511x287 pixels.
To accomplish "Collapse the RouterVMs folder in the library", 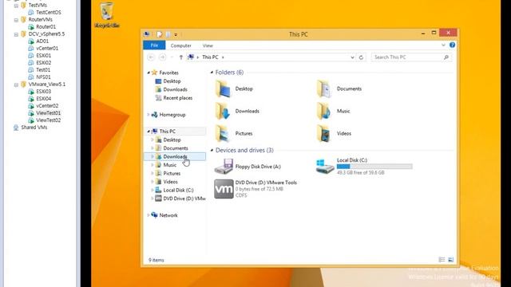I will pos(16,20).
